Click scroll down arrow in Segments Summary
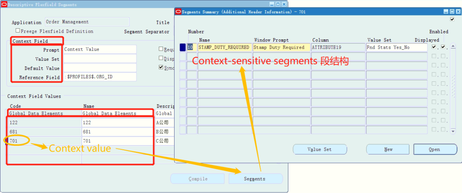This screenshot has width=462, height=193. click(x=453, y=132)
